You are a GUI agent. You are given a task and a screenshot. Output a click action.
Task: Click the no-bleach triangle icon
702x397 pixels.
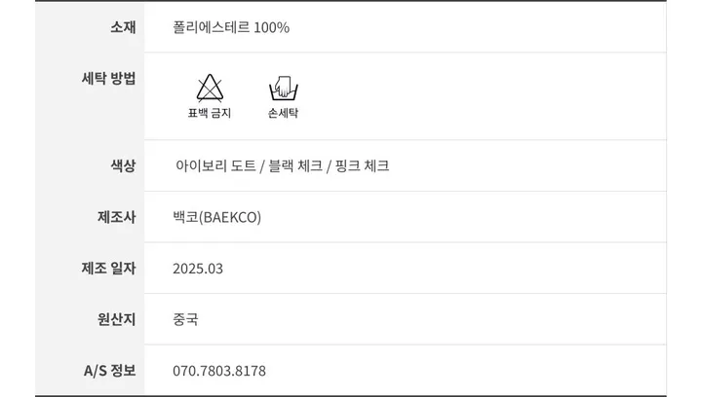[x=210, y=88]
